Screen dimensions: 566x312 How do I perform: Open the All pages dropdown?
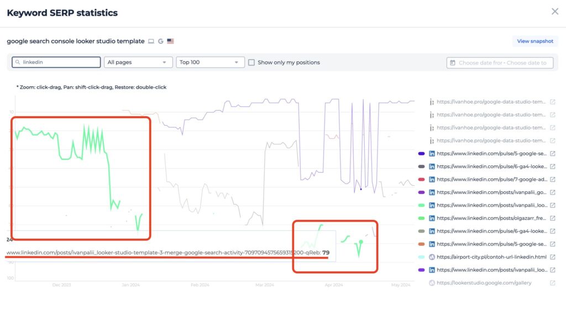(x=138, y=62)
